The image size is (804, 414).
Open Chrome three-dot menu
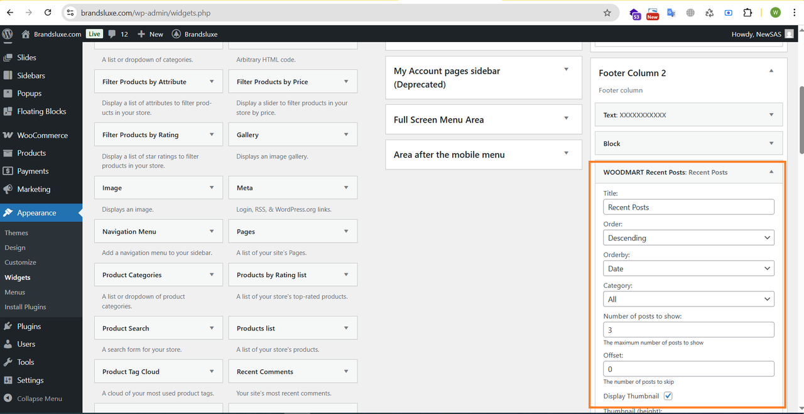tap(793, 13)
